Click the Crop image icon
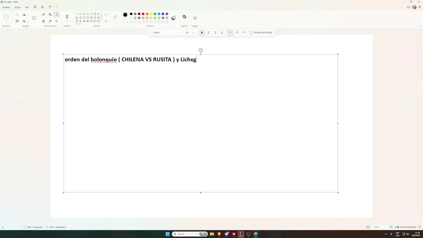 pos(17,15)
